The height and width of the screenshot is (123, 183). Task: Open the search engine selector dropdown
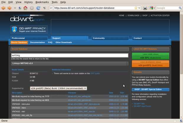pyautogui.click(x=152, y=8)
